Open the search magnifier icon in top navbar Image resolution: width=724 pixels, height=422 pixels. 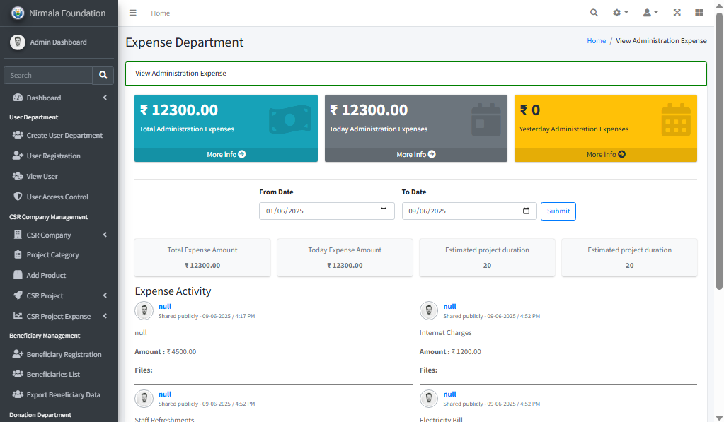594,13
